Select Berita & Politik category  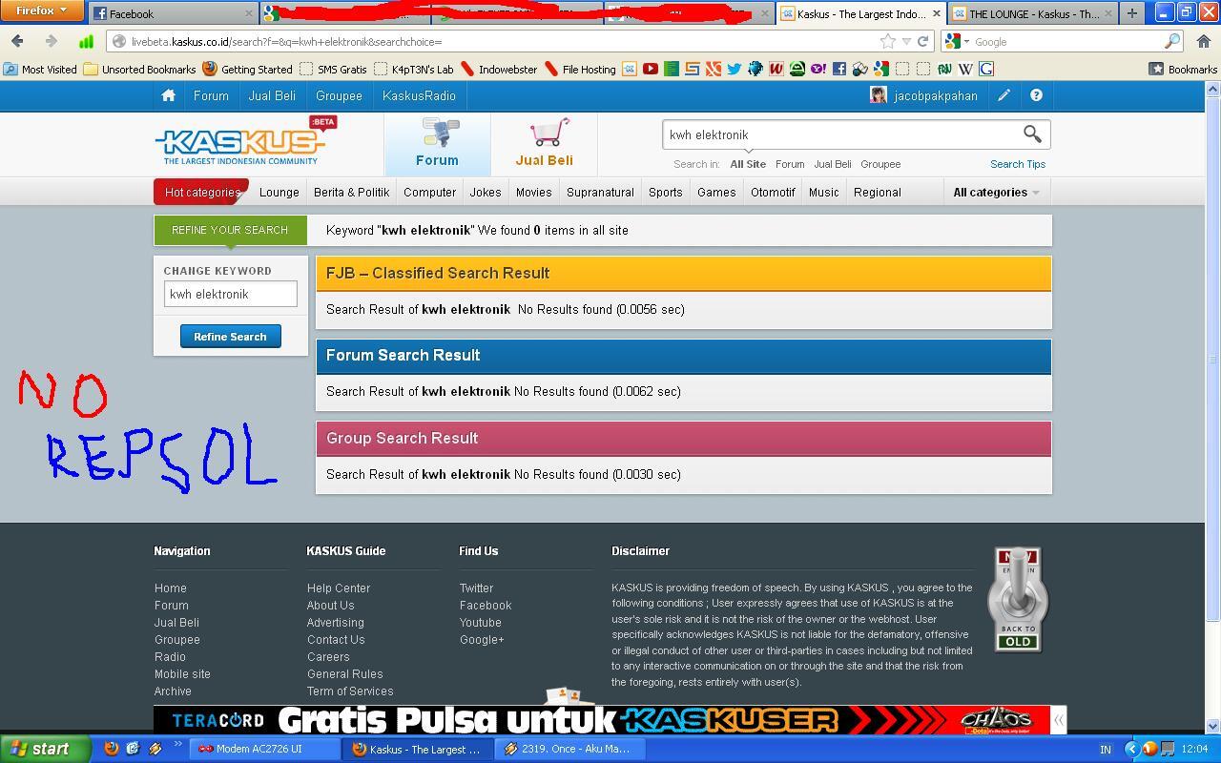pos(351,192)
